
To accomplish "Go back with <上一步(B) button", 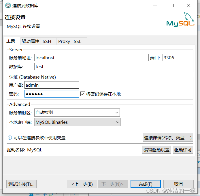I will pos(82,184).
